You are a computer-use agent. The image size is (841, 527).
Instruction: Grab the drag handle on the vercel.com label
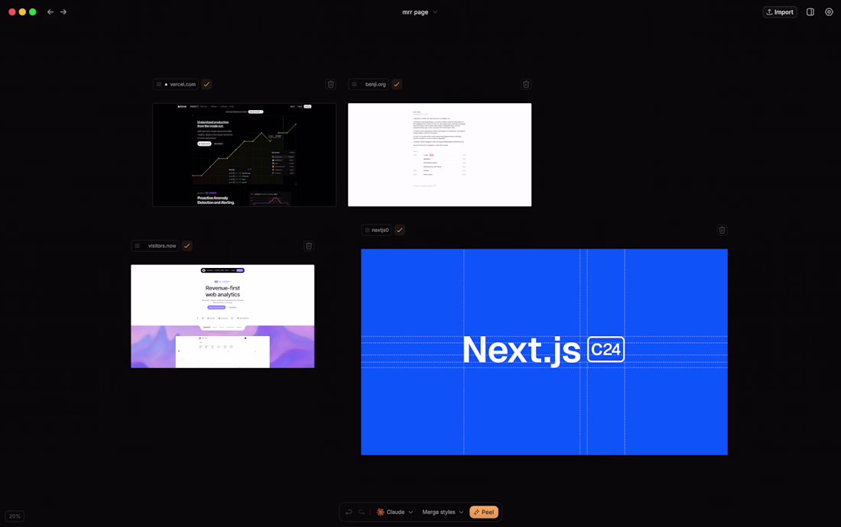(x=159, y=84)
